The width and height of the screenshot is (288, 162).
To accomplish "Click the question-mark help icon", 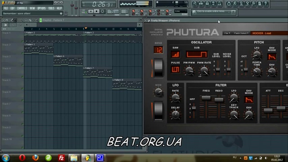I will pos(265,4).
